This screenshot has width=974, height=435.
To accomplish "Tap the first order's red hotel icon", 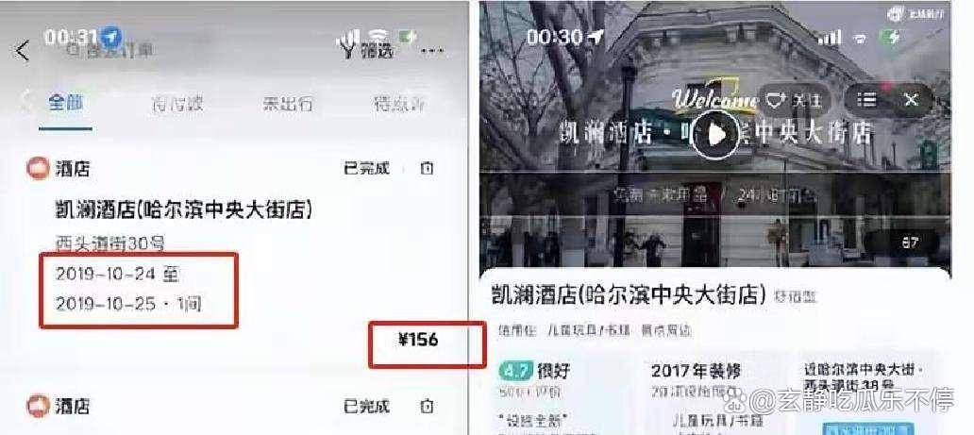I will [38, 168].
